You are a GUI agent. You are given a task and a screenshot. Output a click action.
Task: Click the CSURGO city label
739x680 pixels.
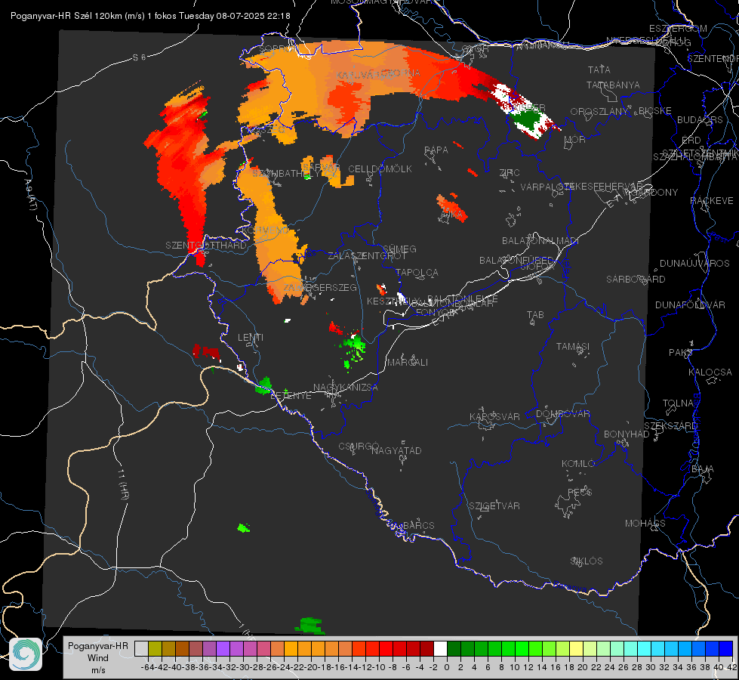click(359, 447)
